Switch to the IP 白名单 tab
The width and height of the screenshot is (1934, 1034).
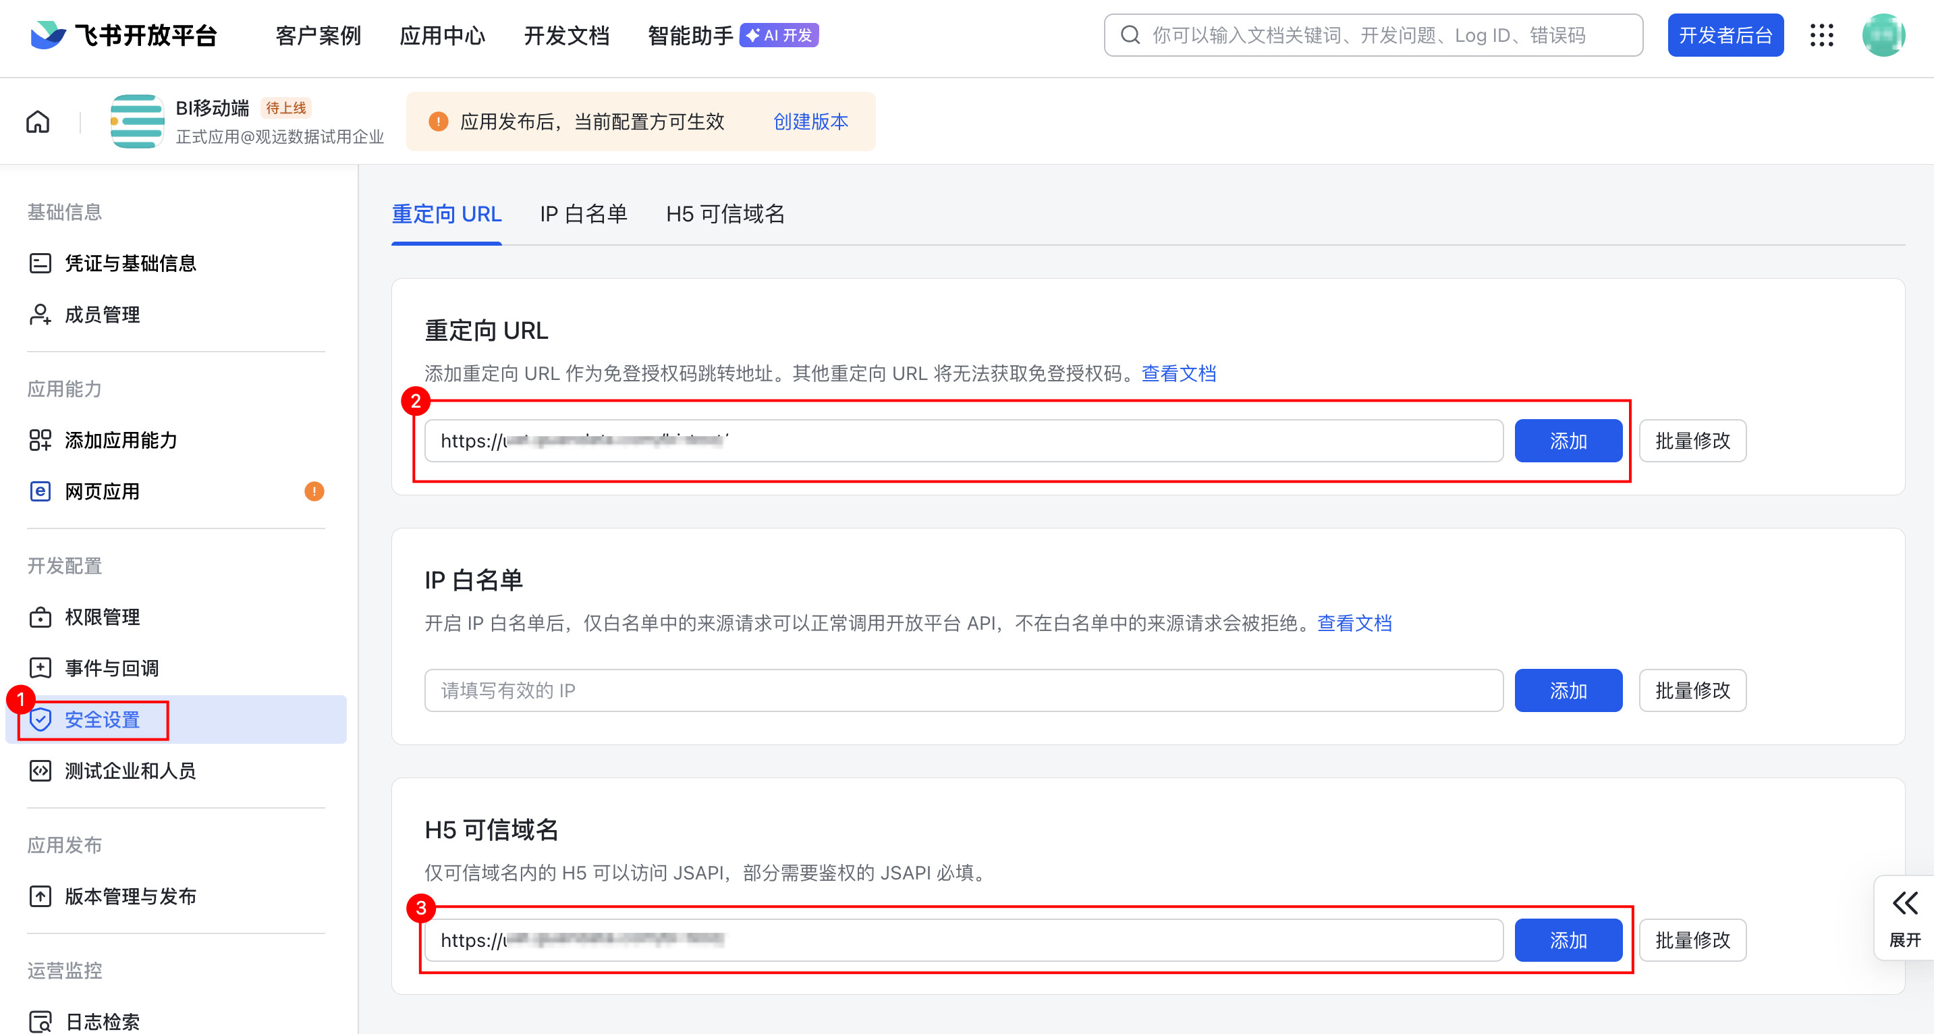coord(583,215)
